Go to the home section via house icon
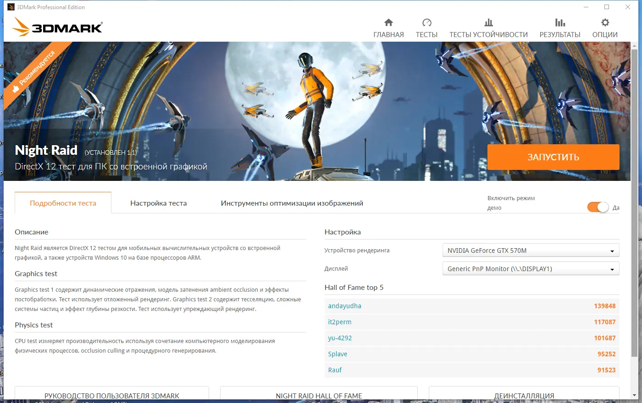The width and height of the screenshot is (642, 403). (x=388, y=23)
